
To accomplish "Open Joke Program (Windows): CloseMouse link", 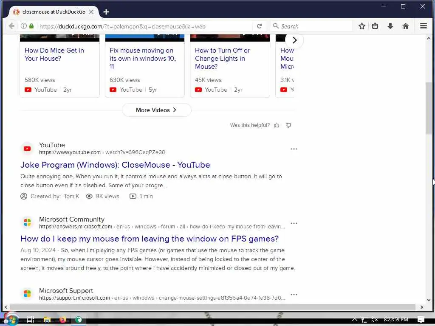I will pyautogui.click(x=115, y=165).
